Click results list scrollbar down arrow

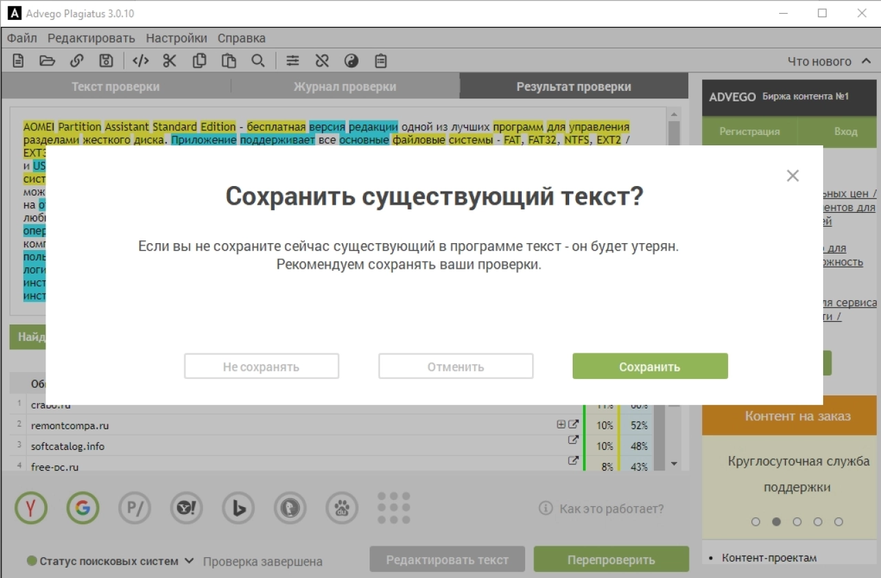coord(674,464)
